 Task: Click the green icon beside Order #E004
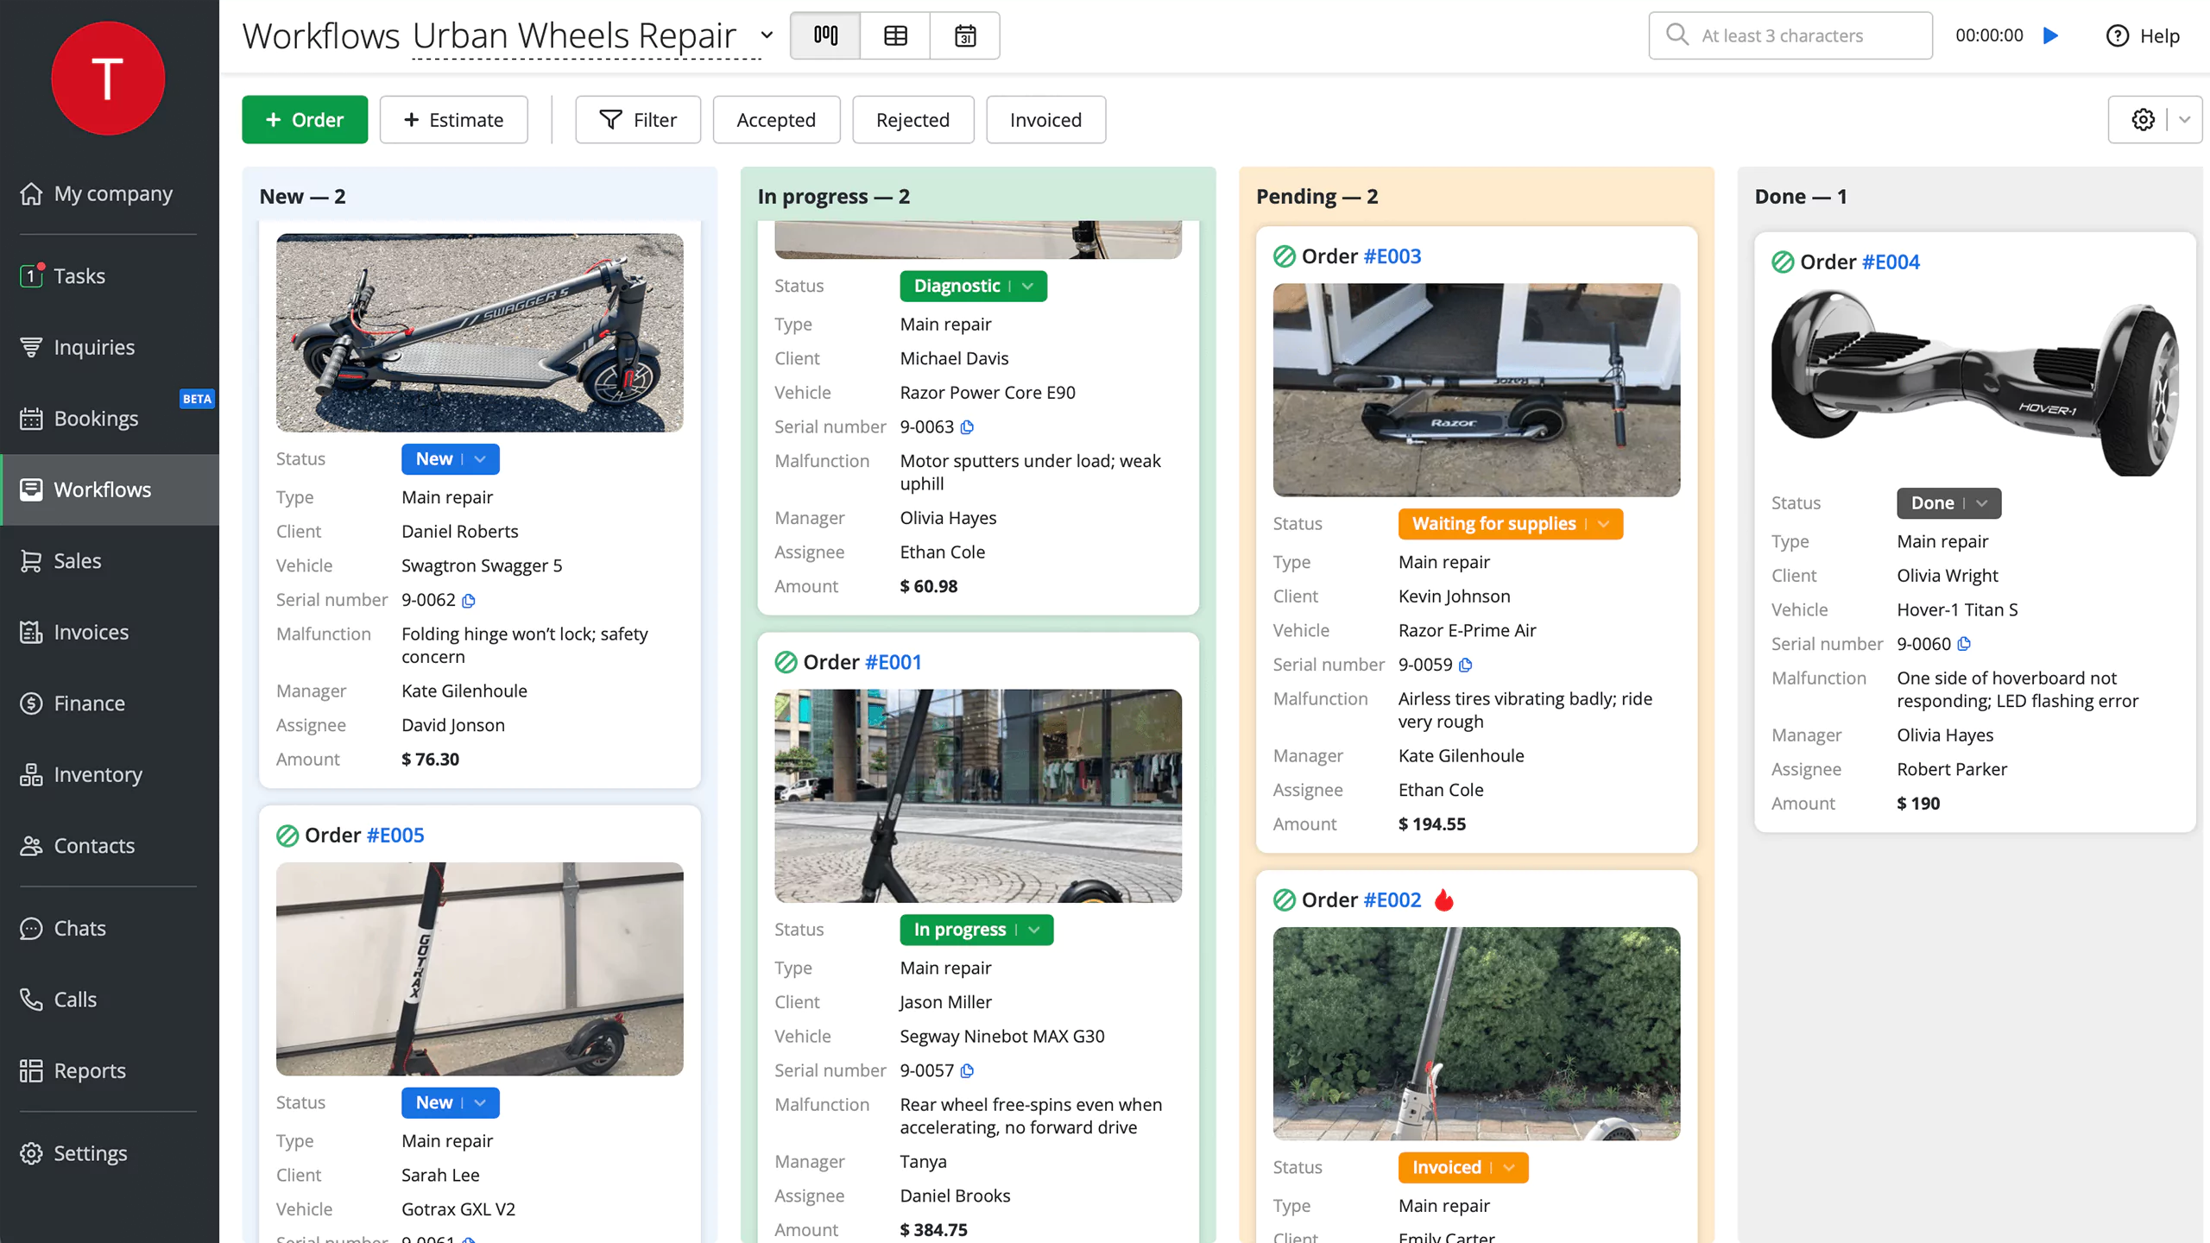click(1783, 262)
